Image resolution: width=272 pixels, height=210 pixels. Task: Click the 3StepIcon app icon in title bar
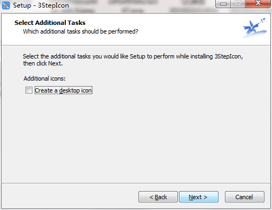coord(6,5)
